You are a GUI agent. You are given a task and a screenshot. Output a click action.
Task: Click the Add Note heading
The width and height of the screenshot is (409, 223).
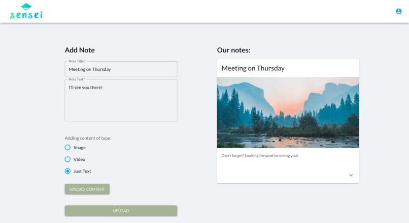point(80,50)
